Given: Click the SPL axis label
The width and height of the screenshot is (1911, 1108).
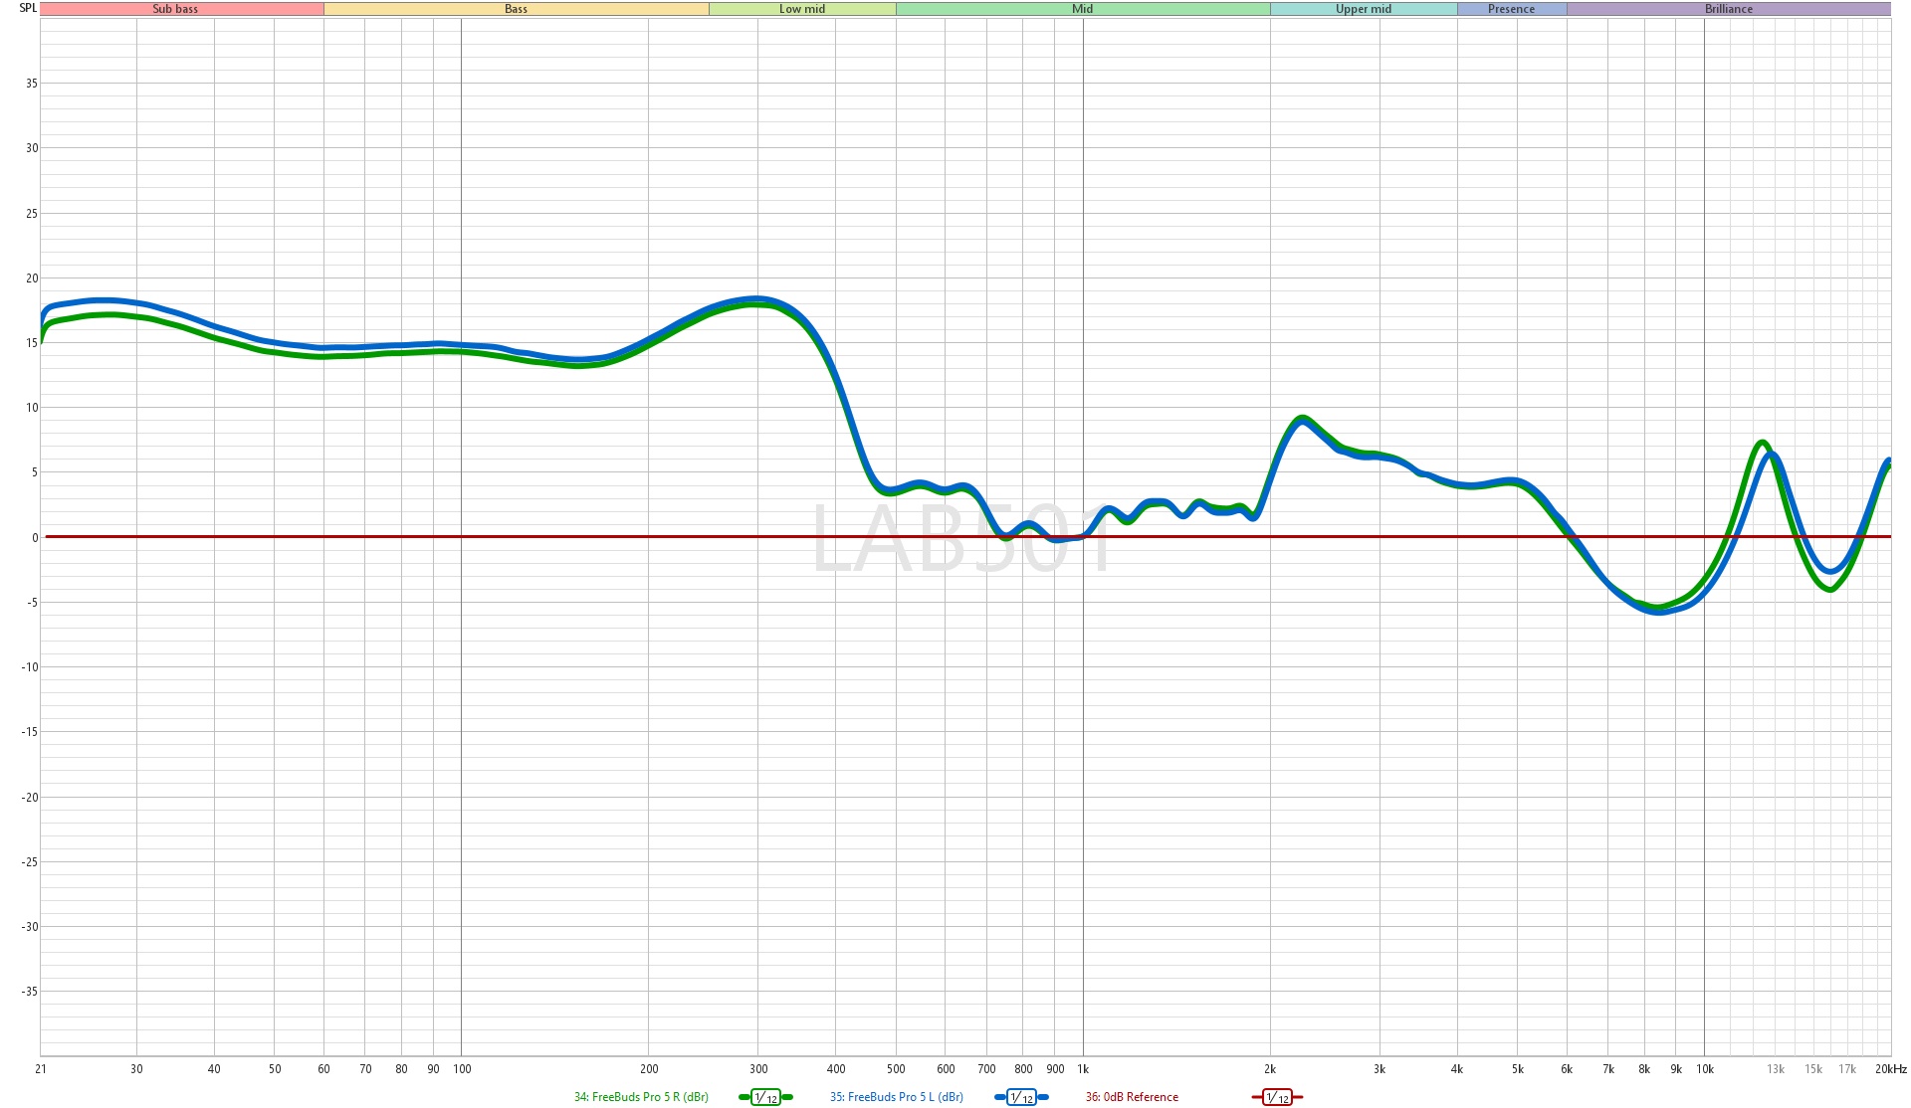Looking at the screenshot, I should (x=28, y=8).
